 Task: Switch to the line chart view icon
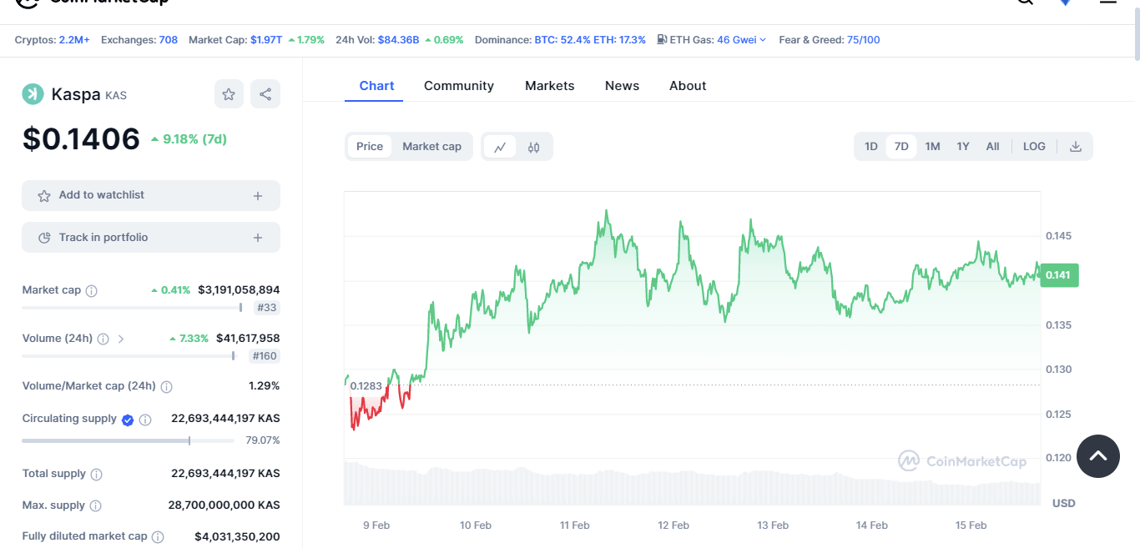[x=500, y=147]
